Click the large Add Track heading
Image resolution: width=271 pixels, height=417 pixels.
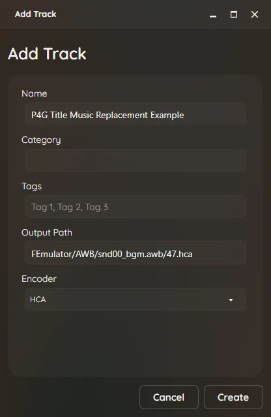[48, 54]
